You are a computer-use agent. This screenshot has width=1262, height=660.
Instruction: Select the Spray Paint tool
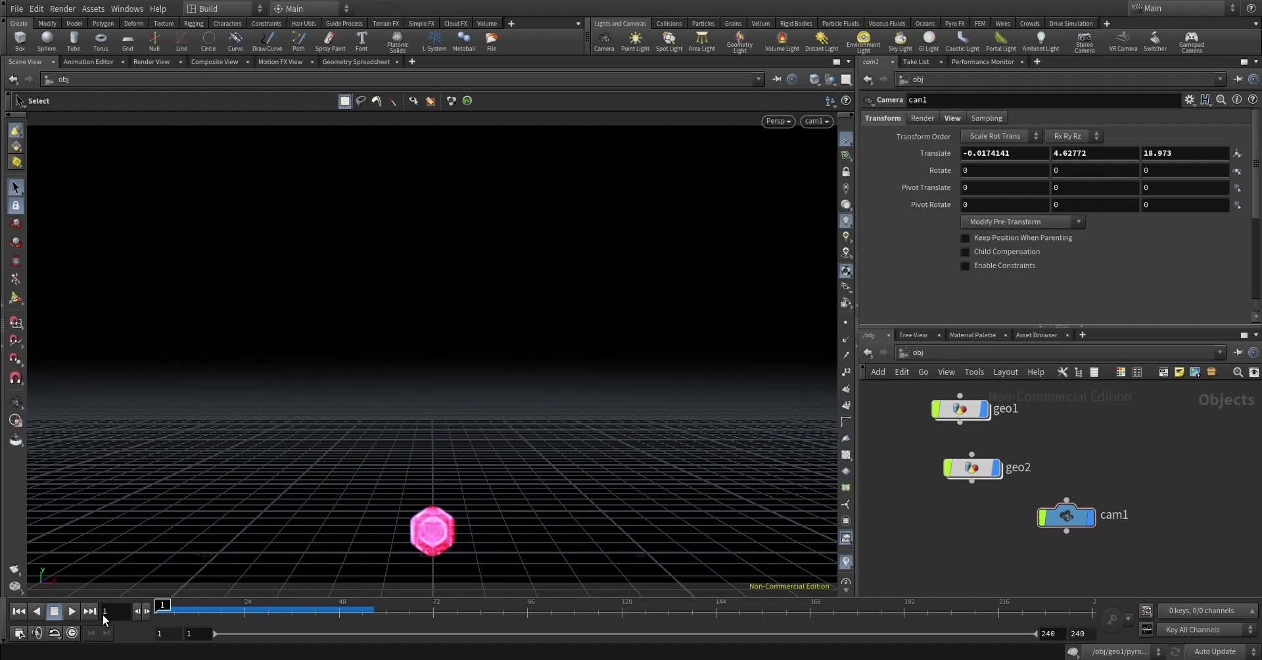point(330,41)
